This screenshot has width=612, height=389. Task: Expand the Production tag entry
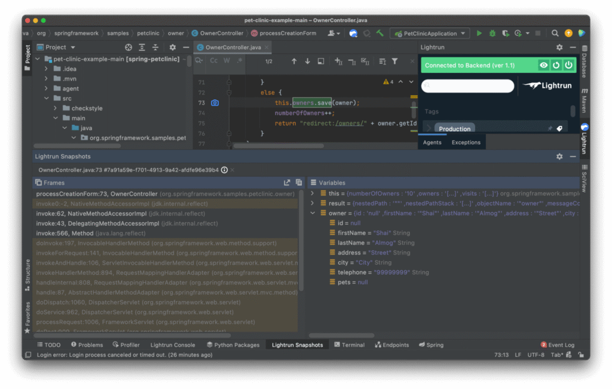(429, 128)
